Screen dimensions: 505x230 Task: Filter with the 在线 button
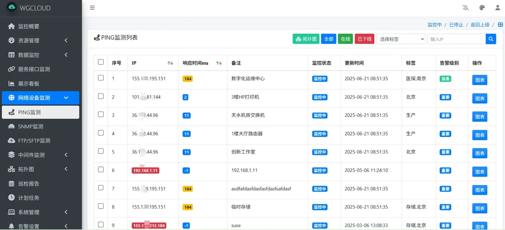pos(346,39)
